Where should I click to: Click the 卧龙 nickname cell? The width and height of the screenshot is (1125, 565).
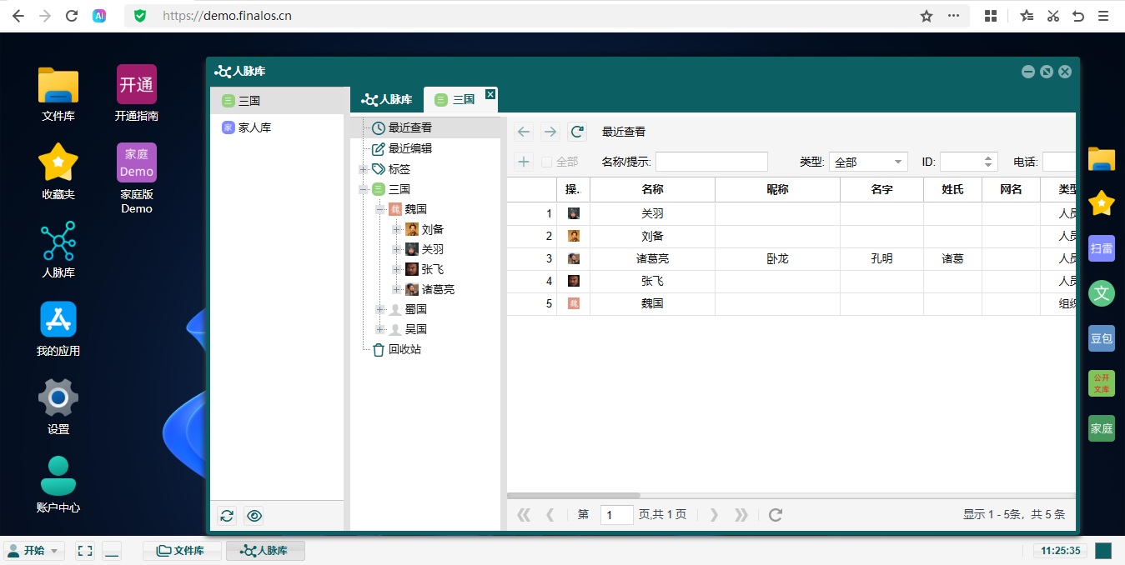pyautogui.click(x=777, y=259)
